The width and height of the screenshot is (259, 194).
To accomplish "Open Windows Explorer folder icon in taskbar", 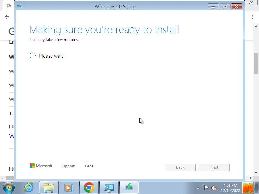I will click(49, 188).
